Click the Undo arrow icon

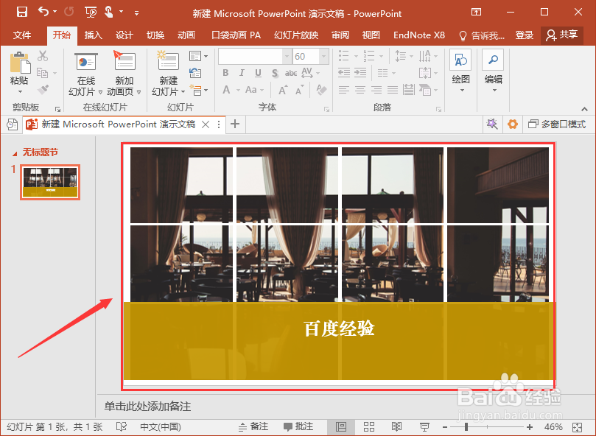coord(43,12)
